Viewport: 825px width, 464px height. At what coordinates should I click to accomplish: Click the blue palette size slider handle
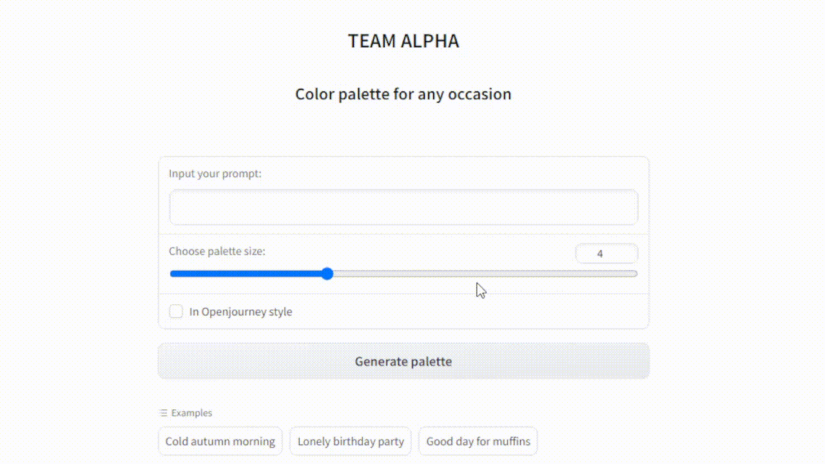pos(327,274)
